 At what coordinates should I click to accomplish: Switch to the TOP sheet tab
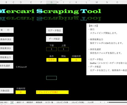12,102
